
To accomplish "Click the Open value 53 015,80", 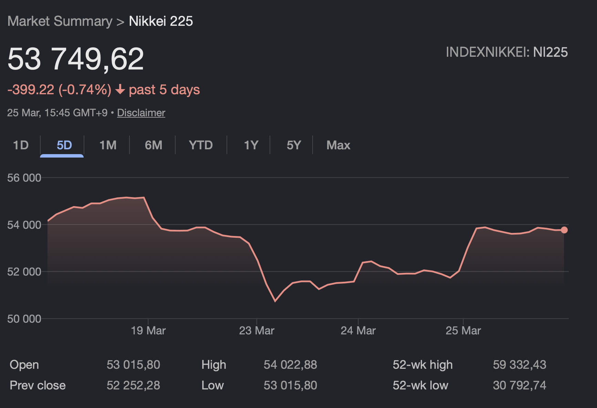I will point(133,365).
